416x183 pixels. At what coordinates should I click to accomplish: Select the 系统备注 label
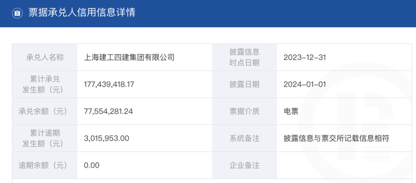pos(244,138)
